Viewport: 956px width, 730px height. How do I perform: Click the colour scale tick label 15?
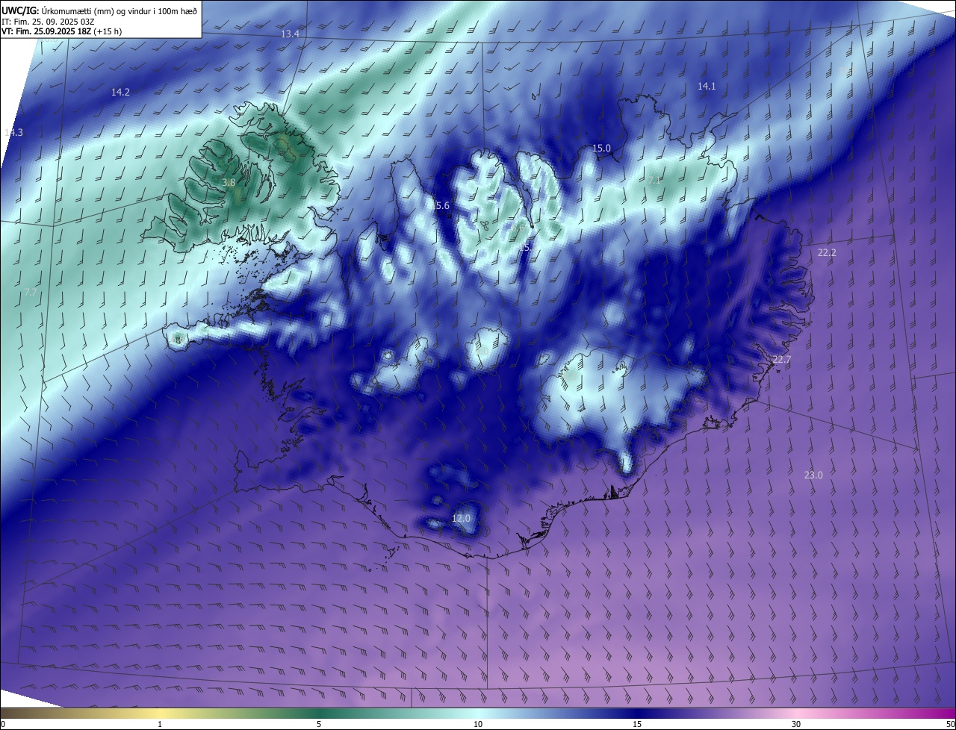click(637, 724)
